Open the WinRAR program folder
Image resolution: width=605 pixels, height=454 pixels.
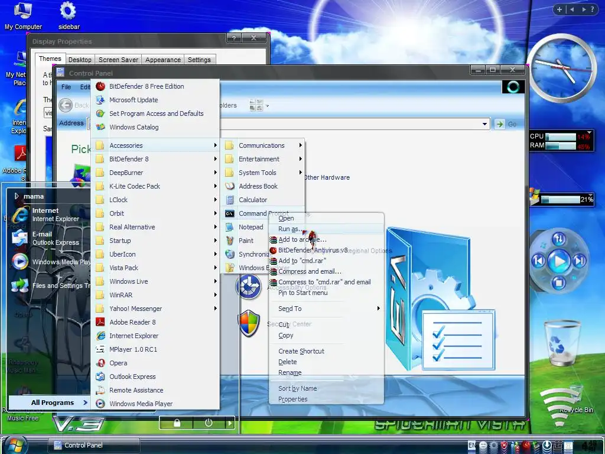point(155,295)
